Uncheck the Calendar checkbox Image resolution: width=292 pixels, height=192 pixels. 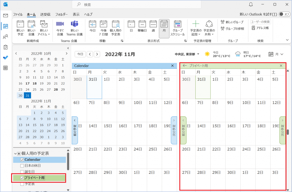[x=22, y=160]
